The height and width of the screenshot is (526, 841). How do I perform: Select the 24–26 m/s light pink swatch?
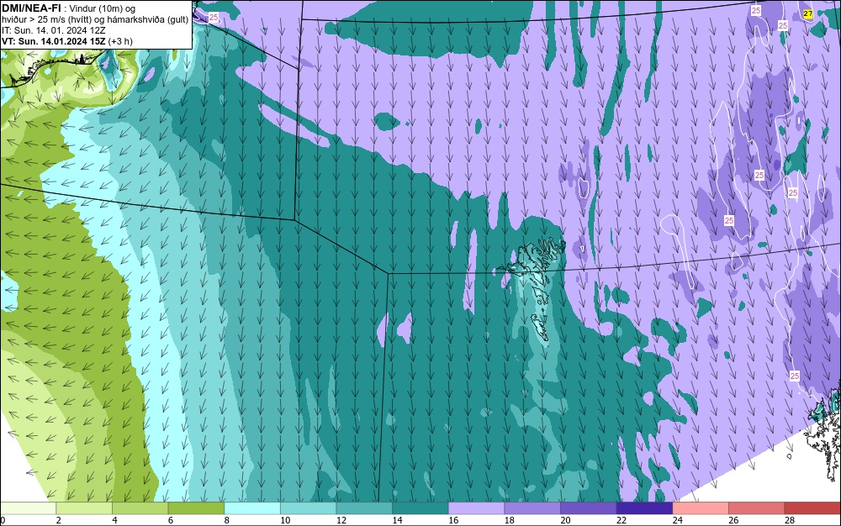coord(701,508)
